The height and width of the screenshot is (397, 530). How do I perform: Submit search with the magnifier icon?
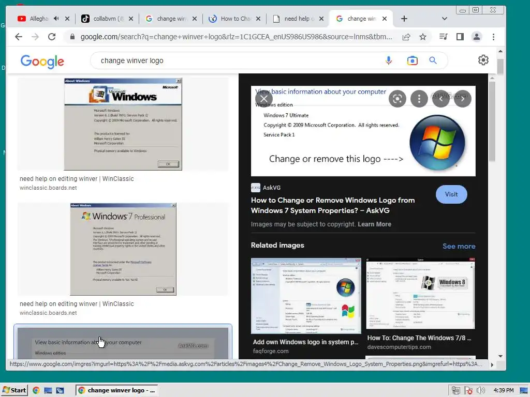433,60
